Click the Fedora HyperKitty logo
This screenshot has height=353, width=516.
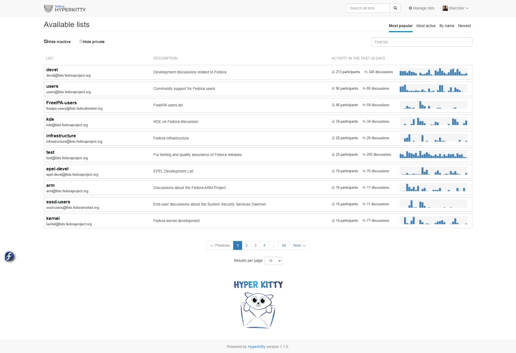[65, 8]
